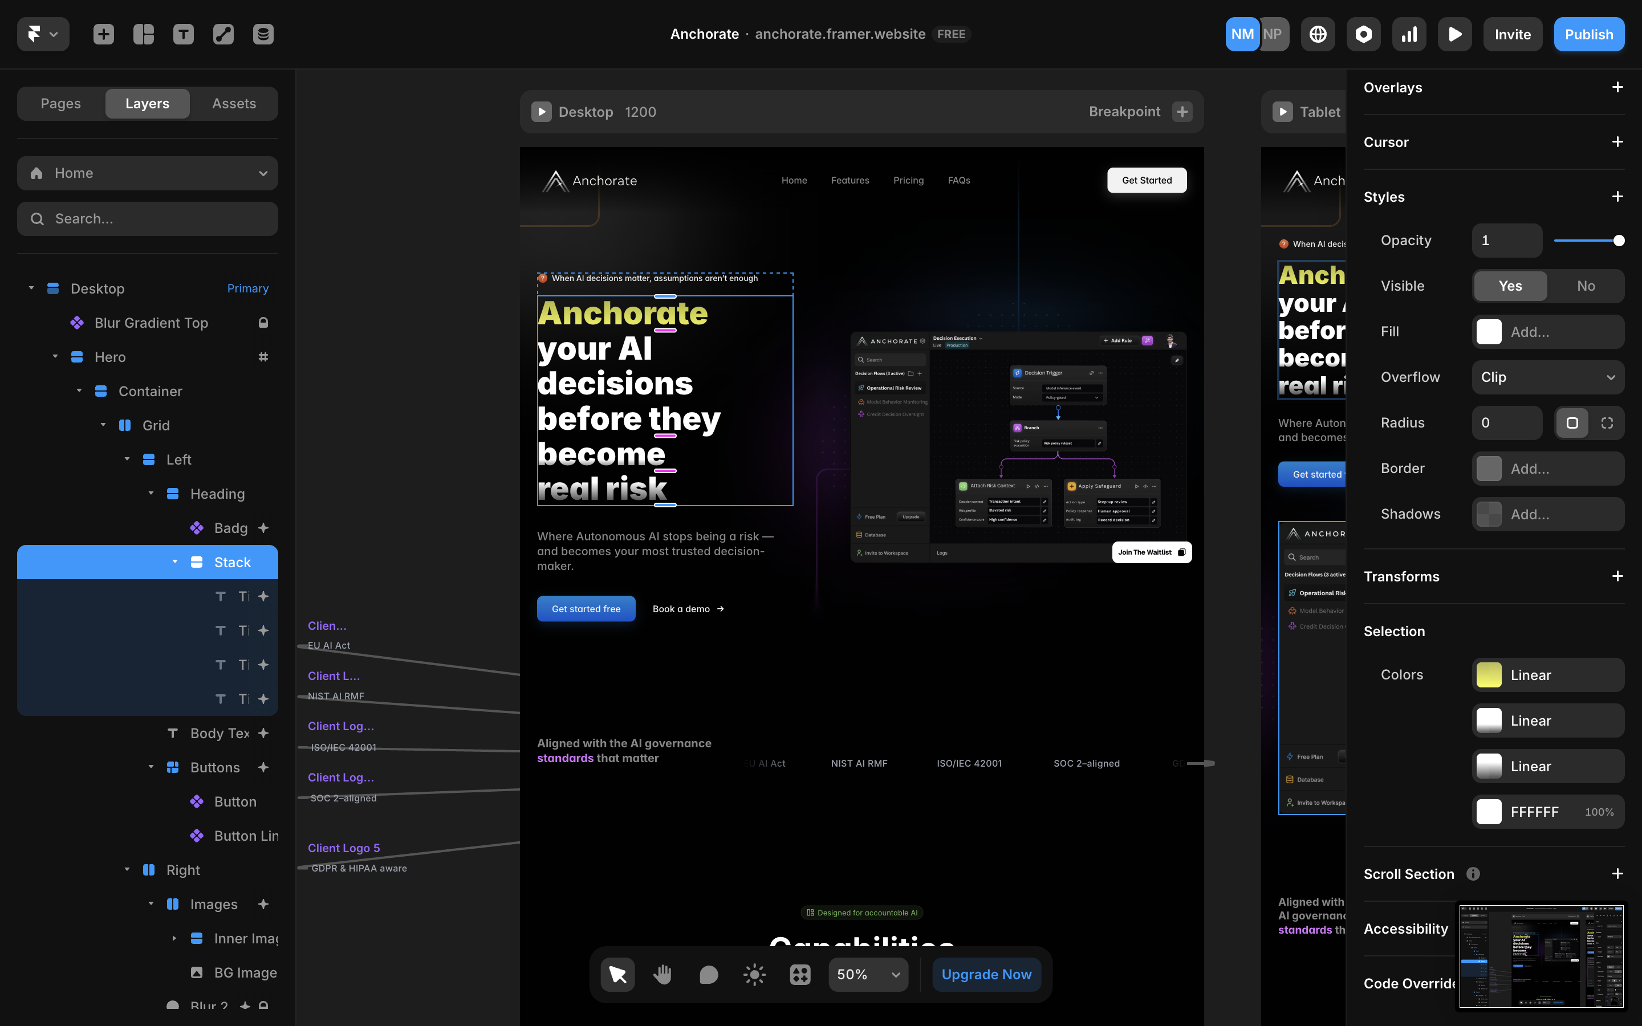This screenshot has height=1026, width=1642.
Task: Open the Overflow Clip dropdown
Action: click(1548, 377)
